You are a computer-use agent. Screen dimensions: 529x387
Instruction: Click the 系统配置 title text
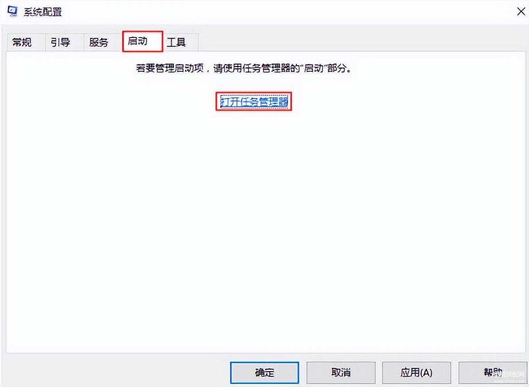pos(43,12)
